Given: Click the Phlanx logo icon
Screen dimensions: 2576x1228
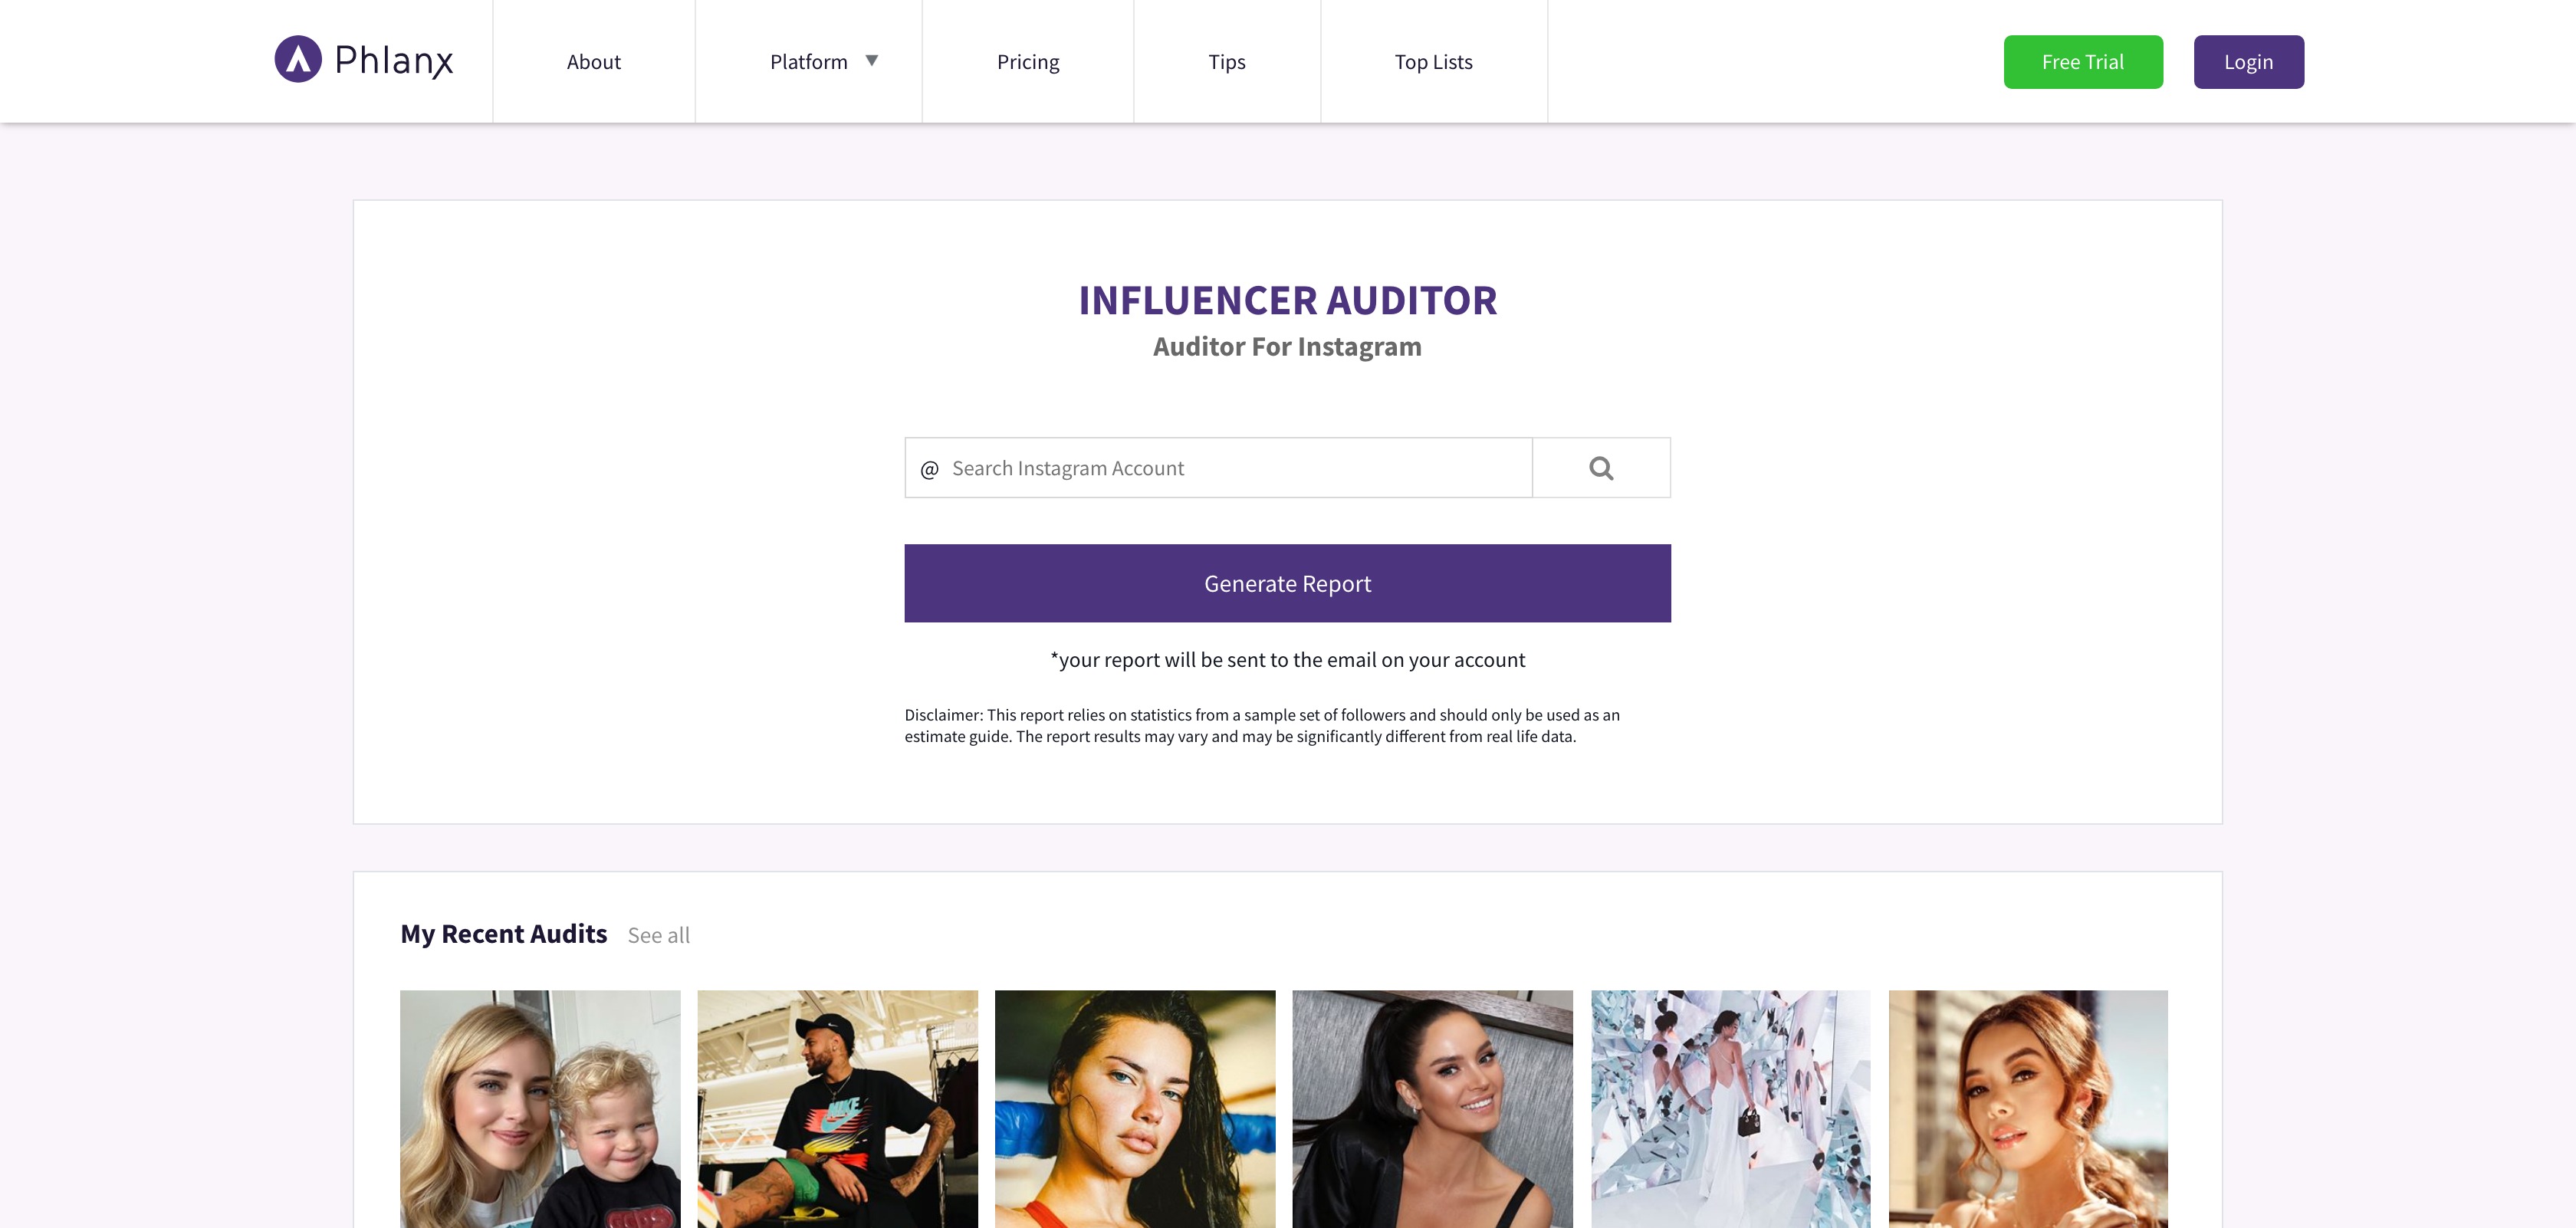Looking at the screenshot, I should coord(298,60).
